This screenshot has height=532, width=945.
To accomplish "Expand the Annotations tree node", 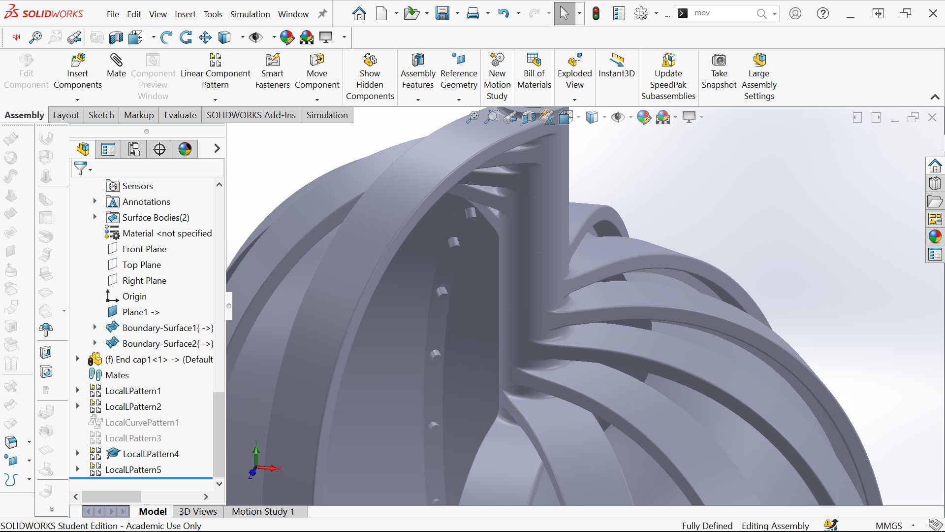I will [95, 201].
